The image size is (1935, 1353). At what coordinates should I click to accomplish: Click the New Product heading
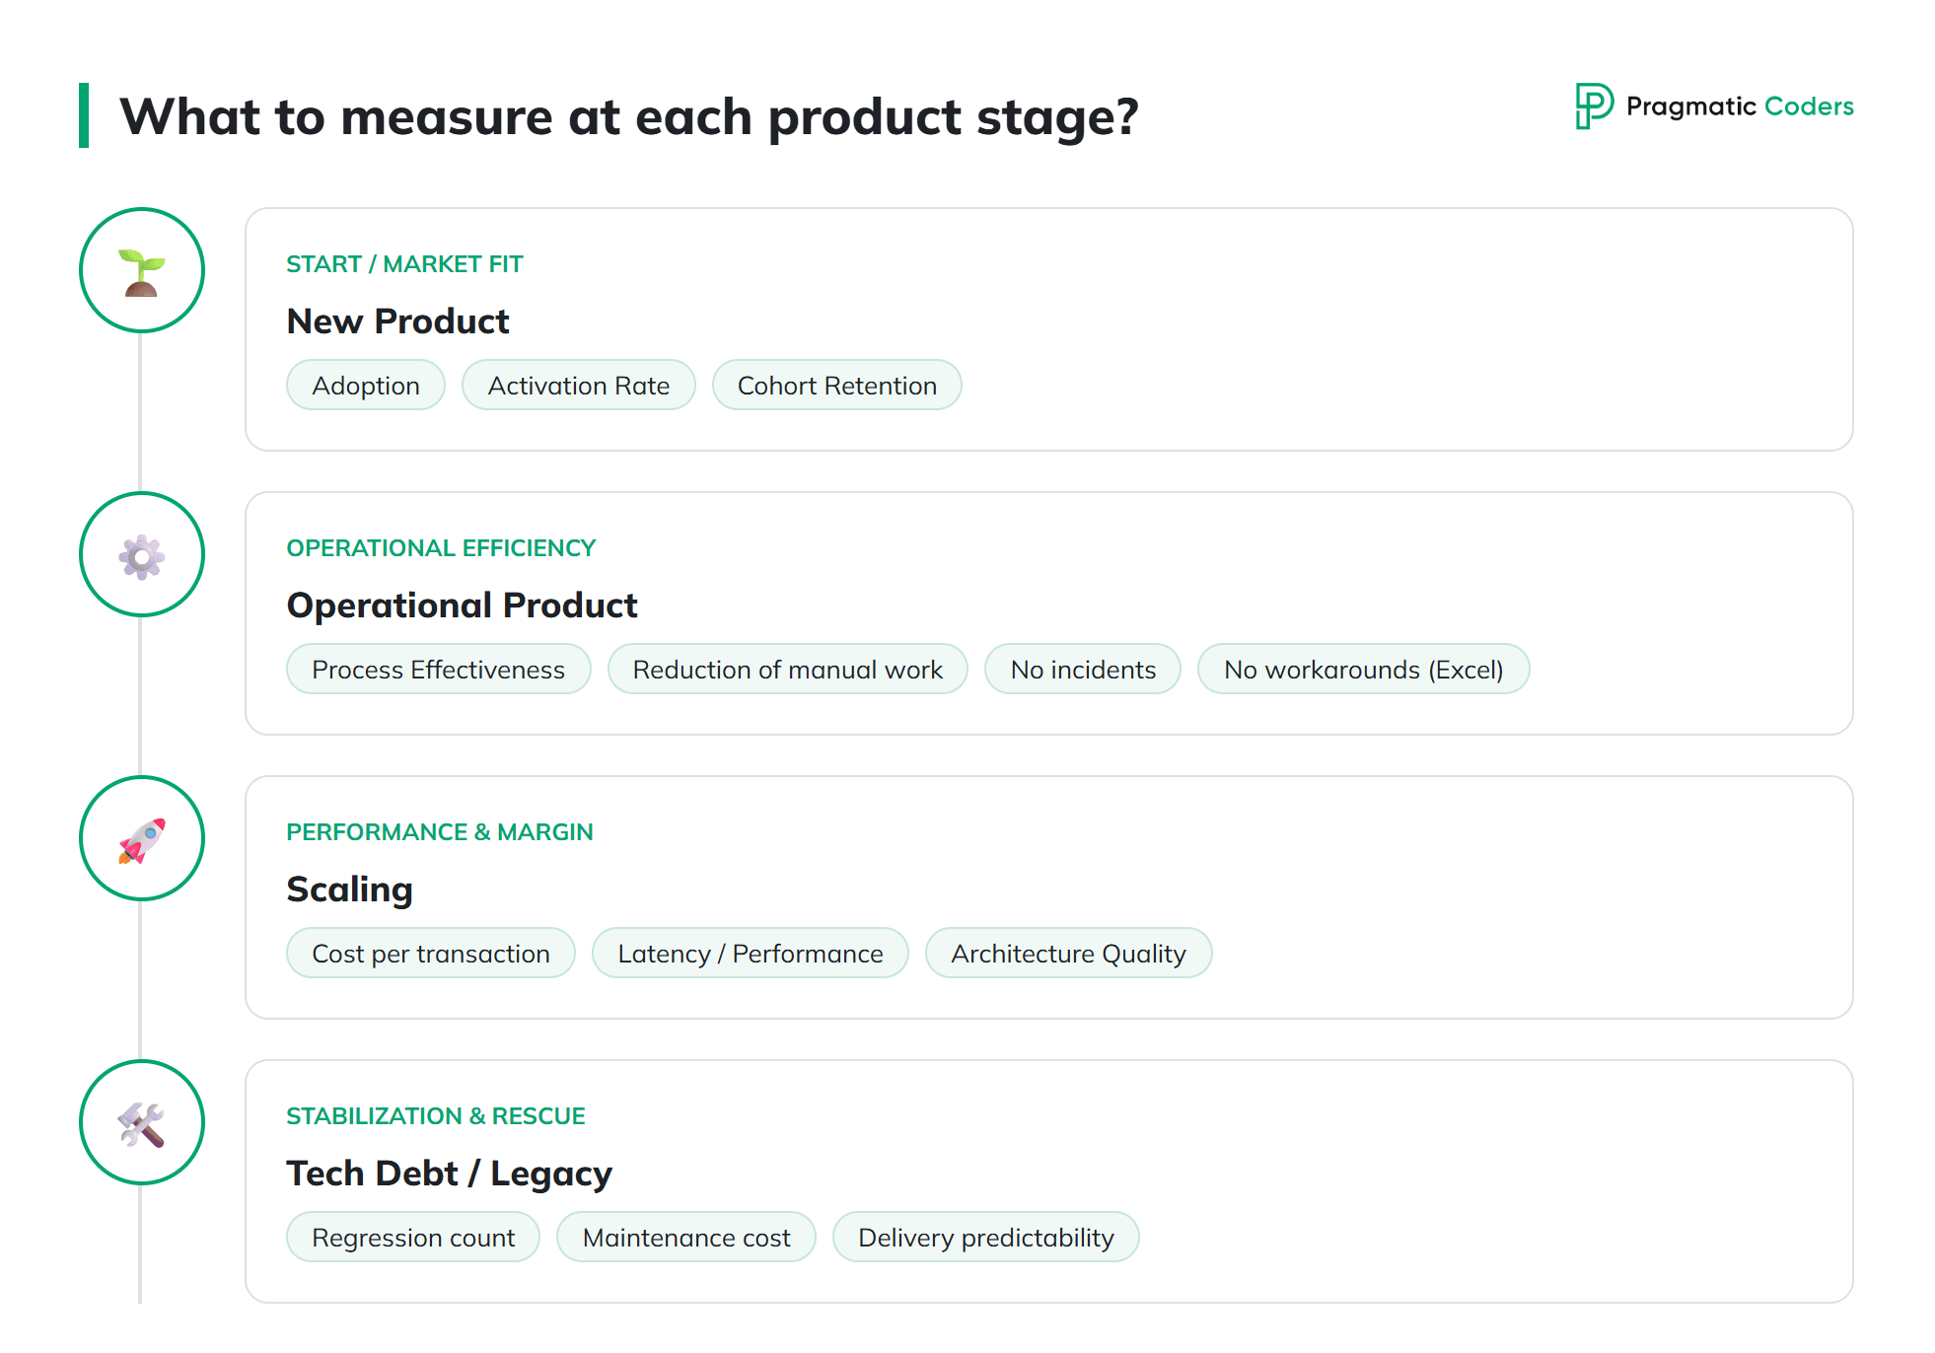397,321
